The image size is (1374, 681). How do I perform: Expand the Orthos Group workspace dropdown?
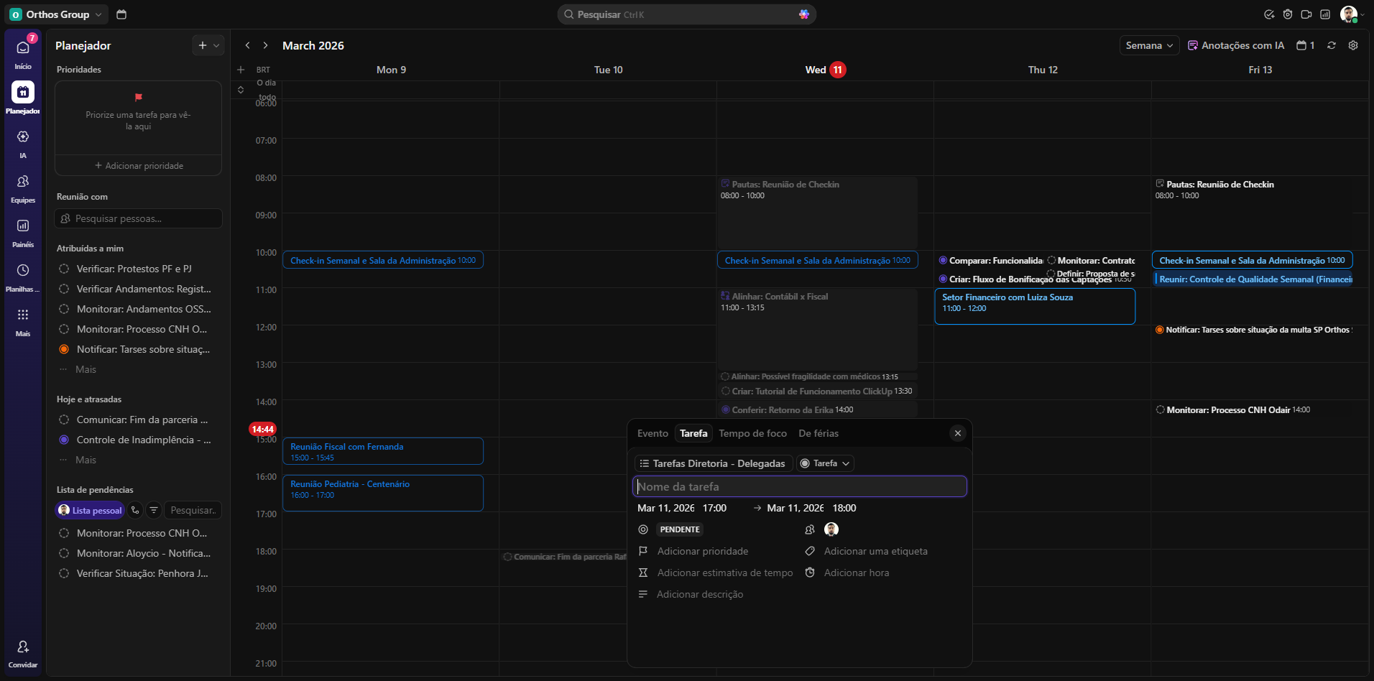click(x=57, y=14)
